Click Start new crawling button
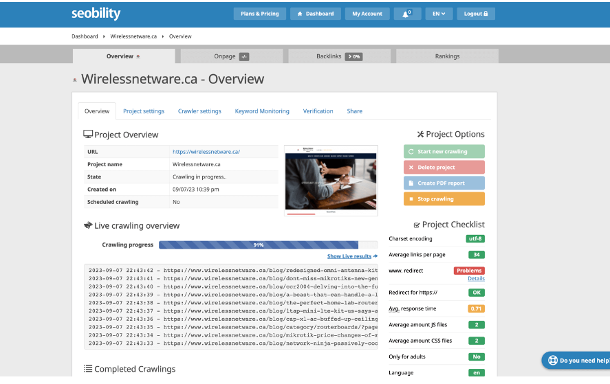Image resolution: width=610 pixels, height=384 pixels. [444, 151]
